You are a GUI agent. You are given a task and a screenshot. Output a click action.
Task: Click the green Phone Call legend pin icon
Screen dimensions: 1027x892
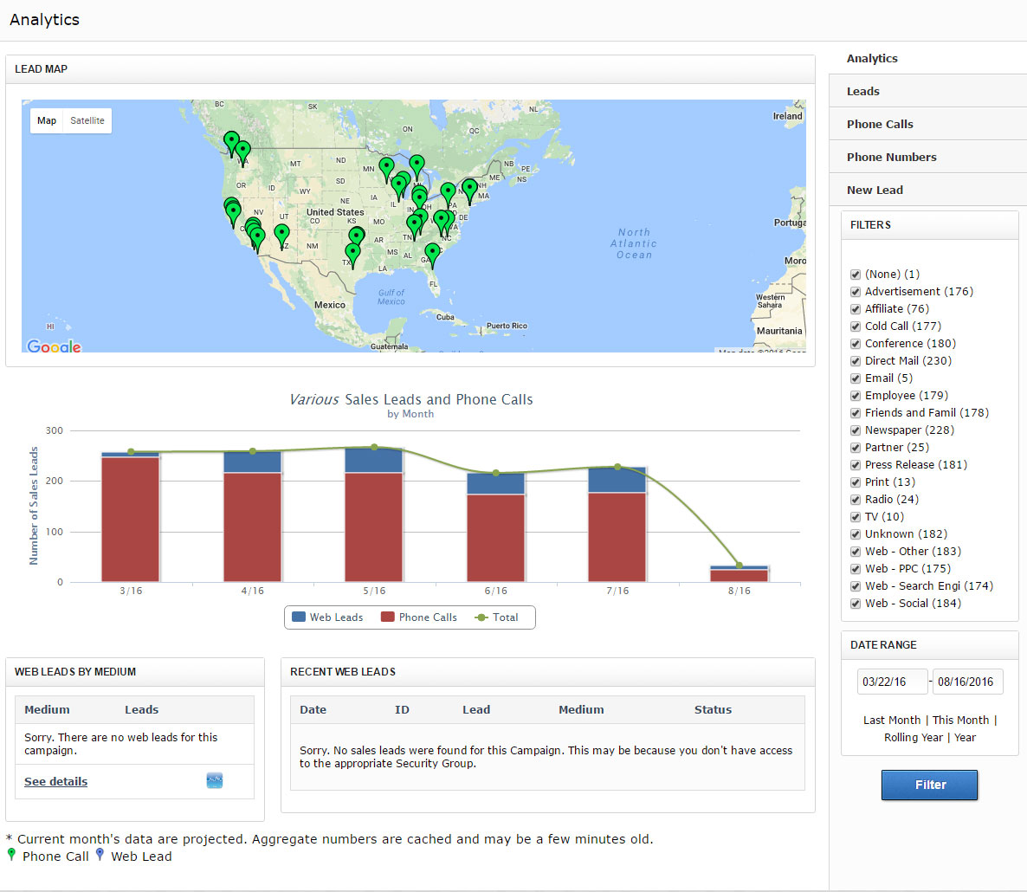tap(11, 856)
